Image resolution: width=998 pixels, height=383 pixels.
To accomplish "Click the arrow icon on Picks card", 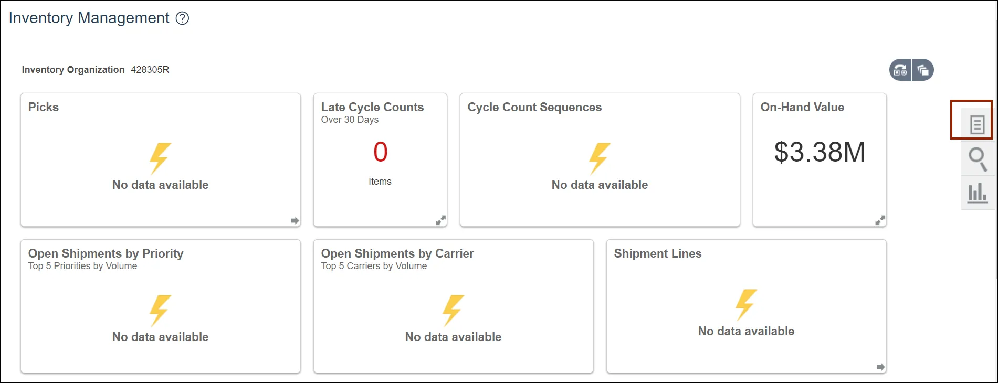I will point(295,221).
